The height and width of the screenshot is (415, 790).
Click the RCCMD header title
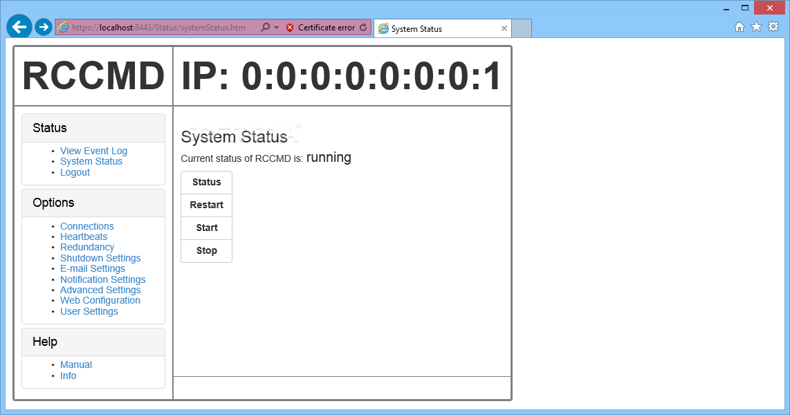pyautogui.click(x=93, y=76)
